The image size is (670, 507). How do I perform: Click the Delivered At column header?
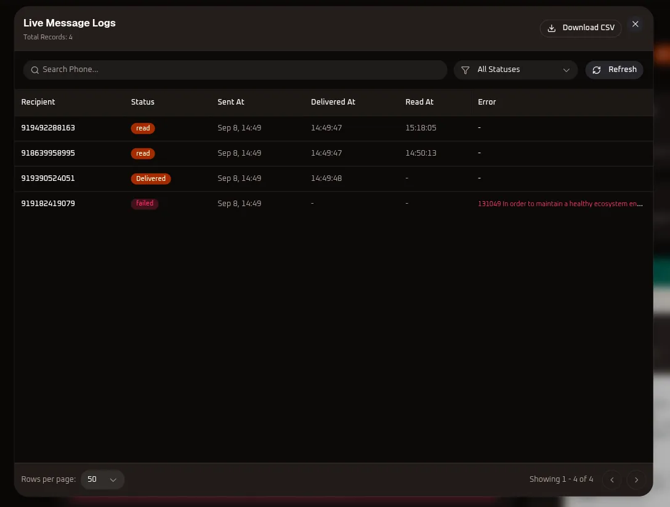point(333,102)
